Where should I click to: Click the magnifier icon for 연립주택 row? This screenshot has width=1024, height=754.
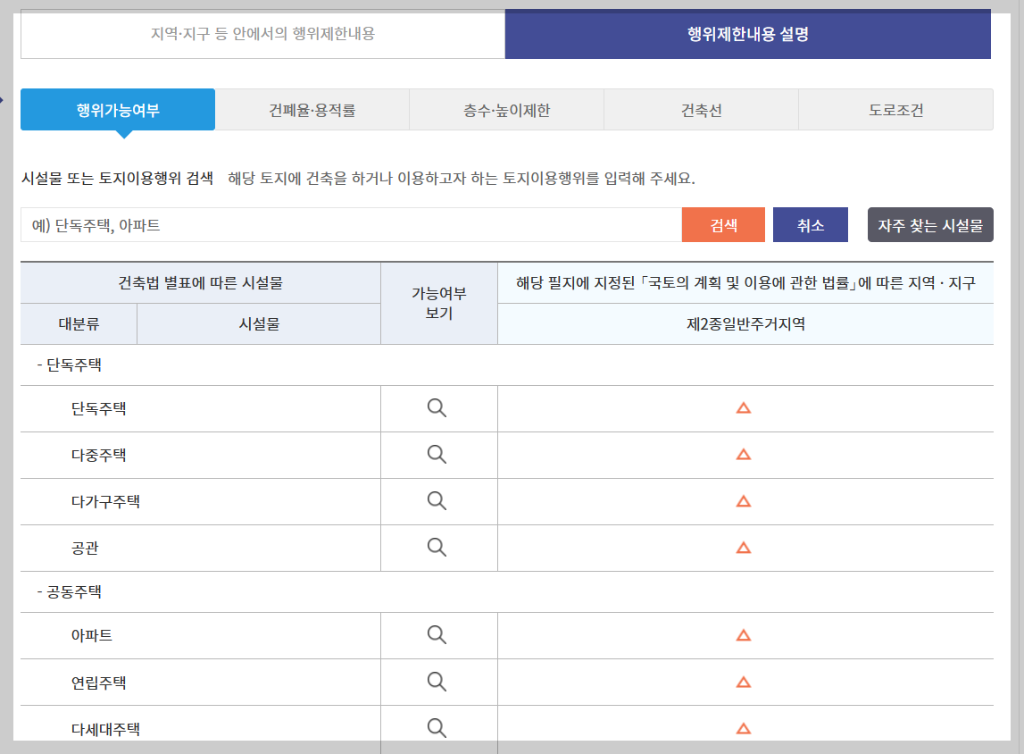(437, 683)
